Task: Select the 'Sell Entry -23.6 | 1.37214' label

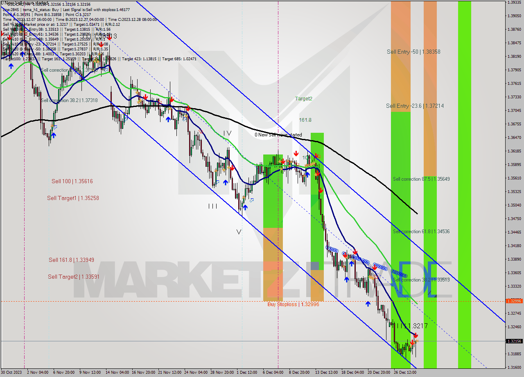Action: coord(415,106)
